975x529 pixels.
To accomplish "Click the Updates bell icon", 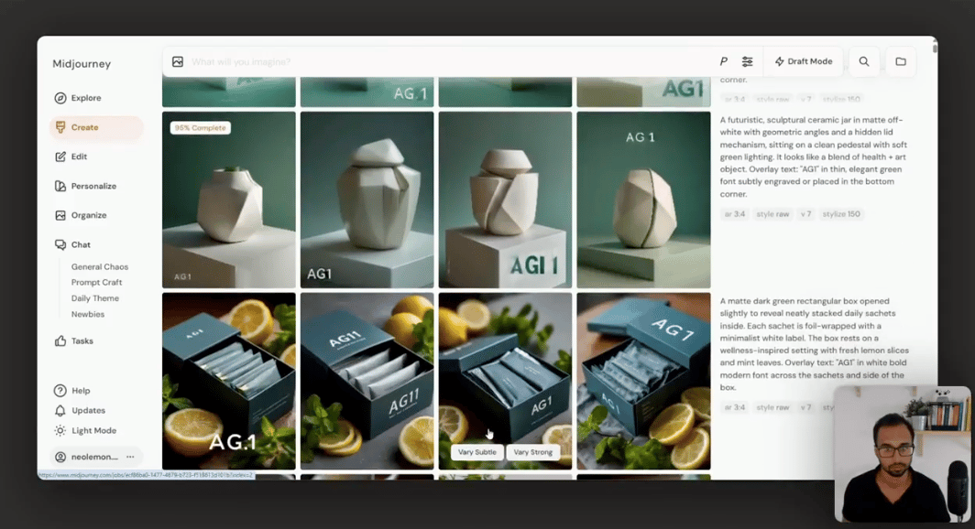I will point(60,410).
